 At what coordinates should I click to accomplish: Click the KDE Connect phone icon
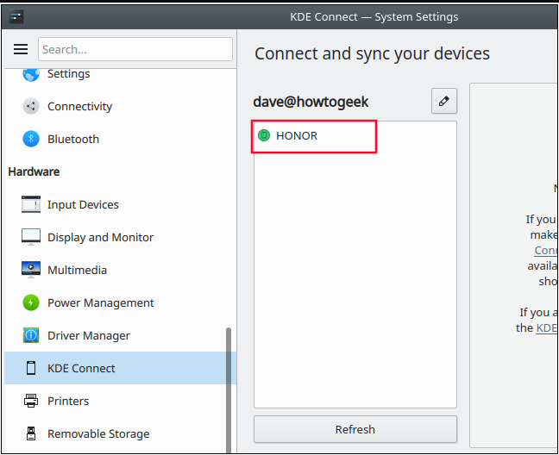(31, 368)
